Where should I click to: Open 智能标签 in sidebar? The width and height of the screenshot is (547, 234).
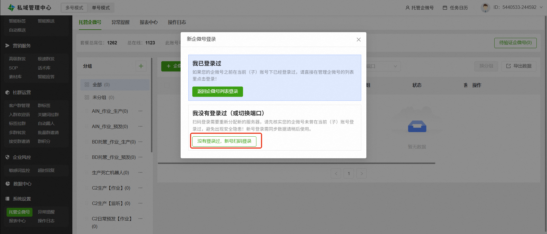(17, 21)
